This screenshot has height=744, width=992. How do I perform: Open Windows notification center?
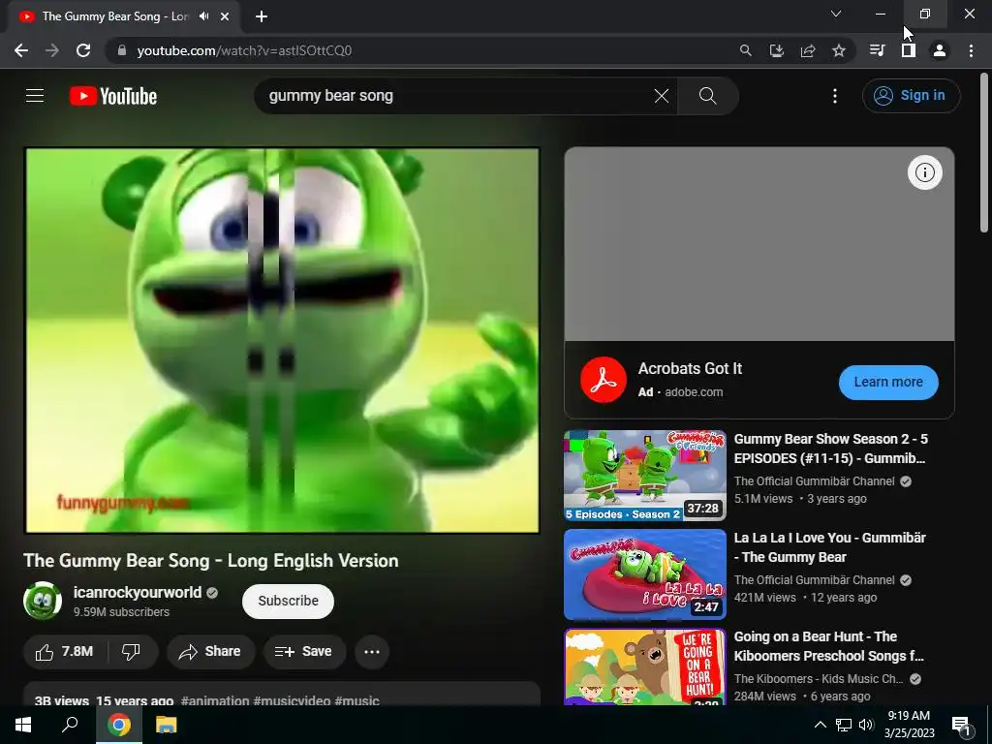[962, 726]
